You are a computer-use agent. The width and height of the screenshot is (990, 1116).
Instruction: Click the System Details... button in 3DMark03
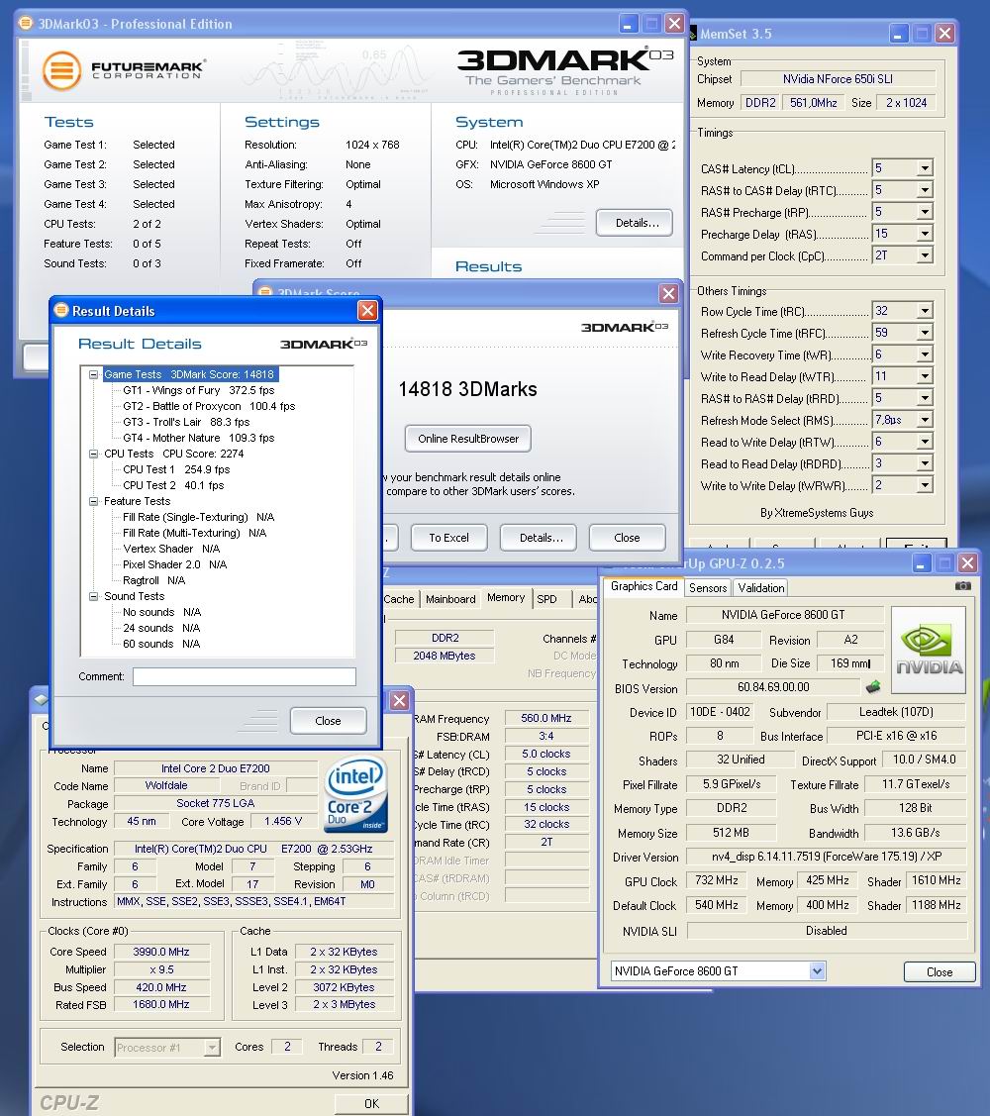(x=635, y=223)
